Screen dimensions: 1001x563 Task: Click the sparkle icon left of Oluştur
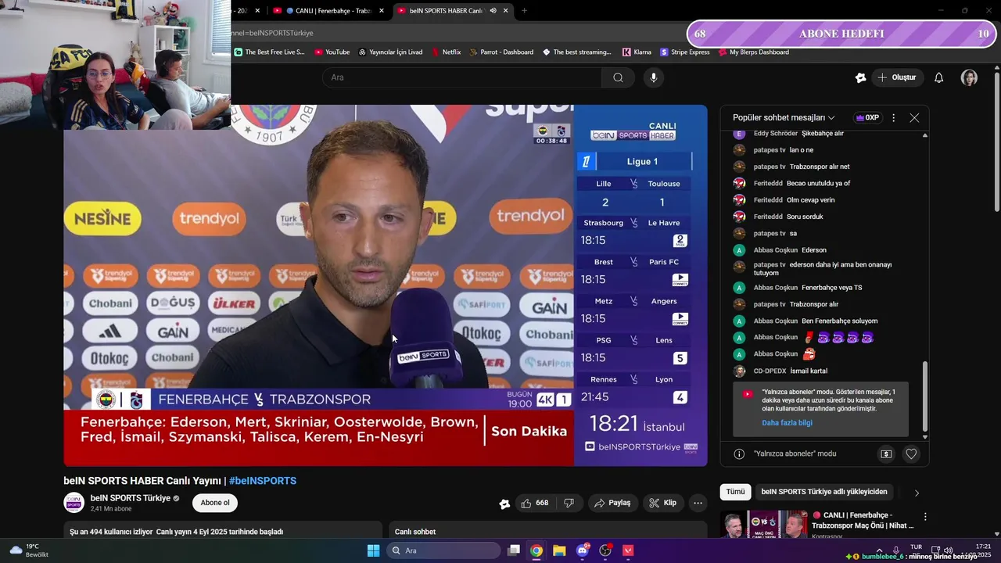point(860,77)
